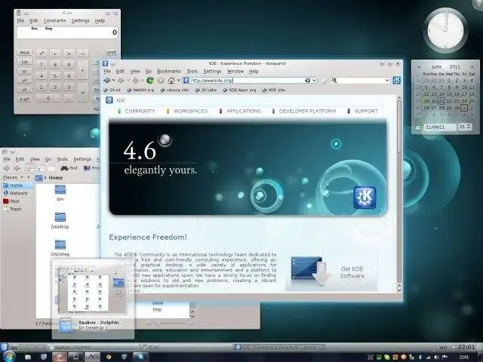Click the volume icon in bottom system tray
The height and width of the screenshot is (362, 483).
click(436, 357)
